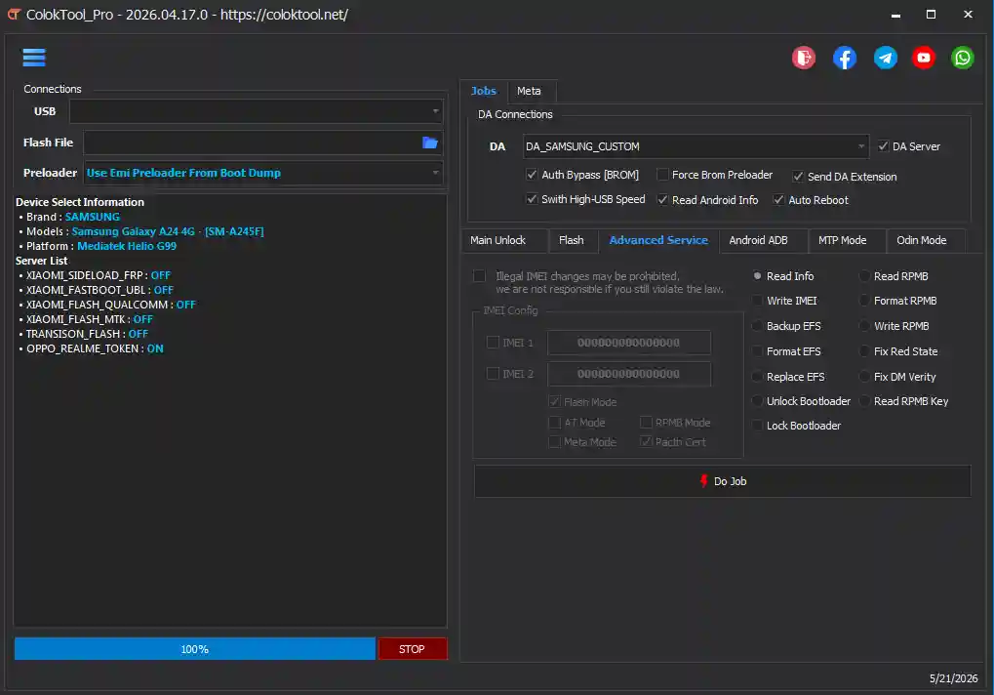The image size is (994, 695).
Task: Uncheck Read Android Info
Action: click(x=662, y=200)
